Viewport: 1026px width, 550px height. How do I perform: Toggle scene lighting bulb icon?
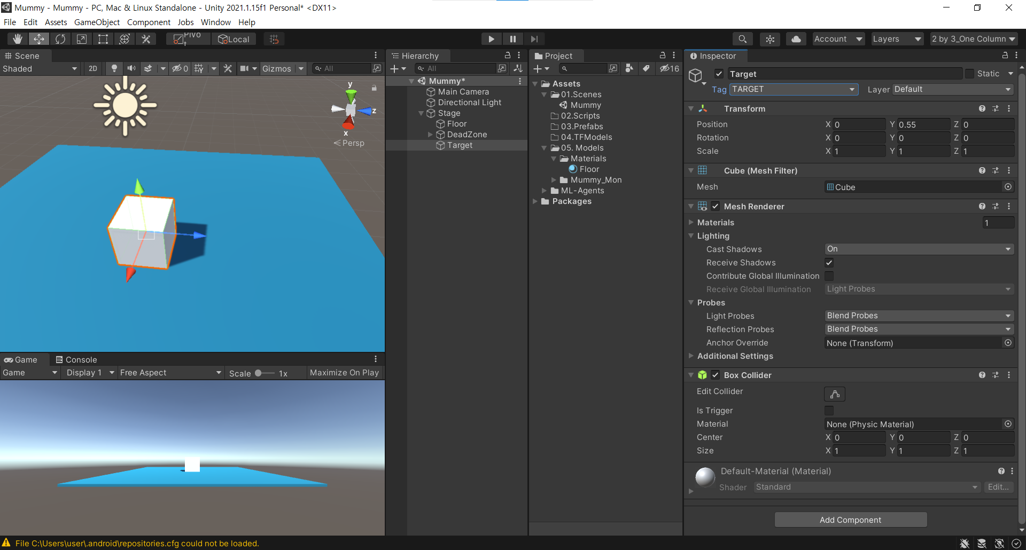(x=114, y=68)
